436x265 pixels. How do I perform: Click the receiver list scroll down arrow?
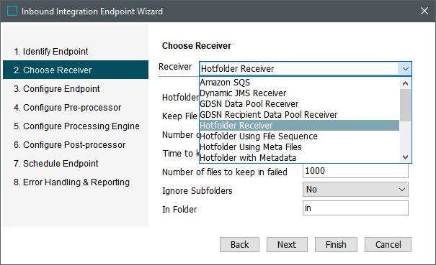click(x=405, y=157)
